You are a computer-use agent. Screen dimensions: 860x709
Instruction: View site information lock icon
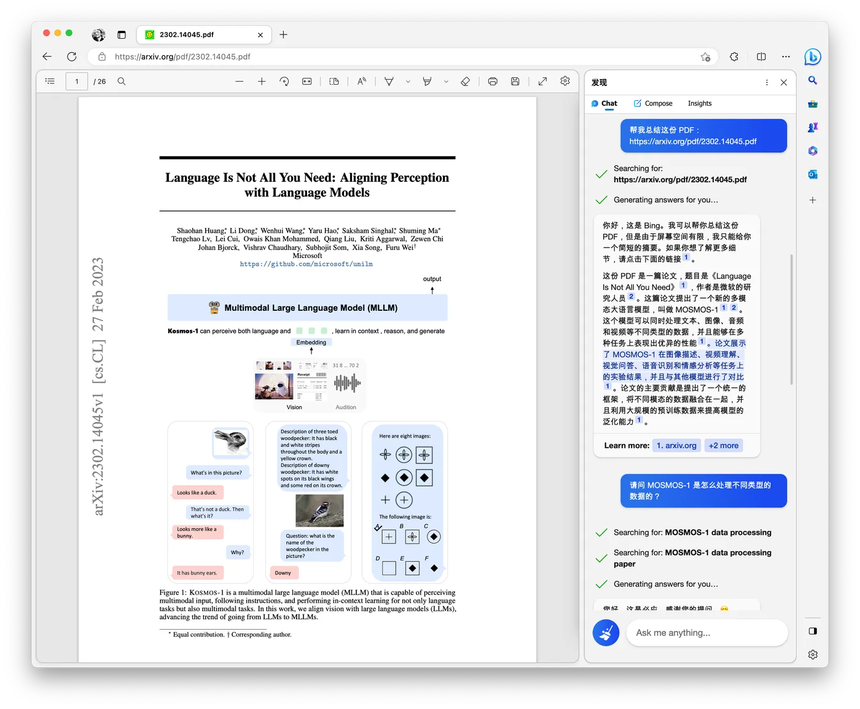pyautogui.click(x=102, y=57)
